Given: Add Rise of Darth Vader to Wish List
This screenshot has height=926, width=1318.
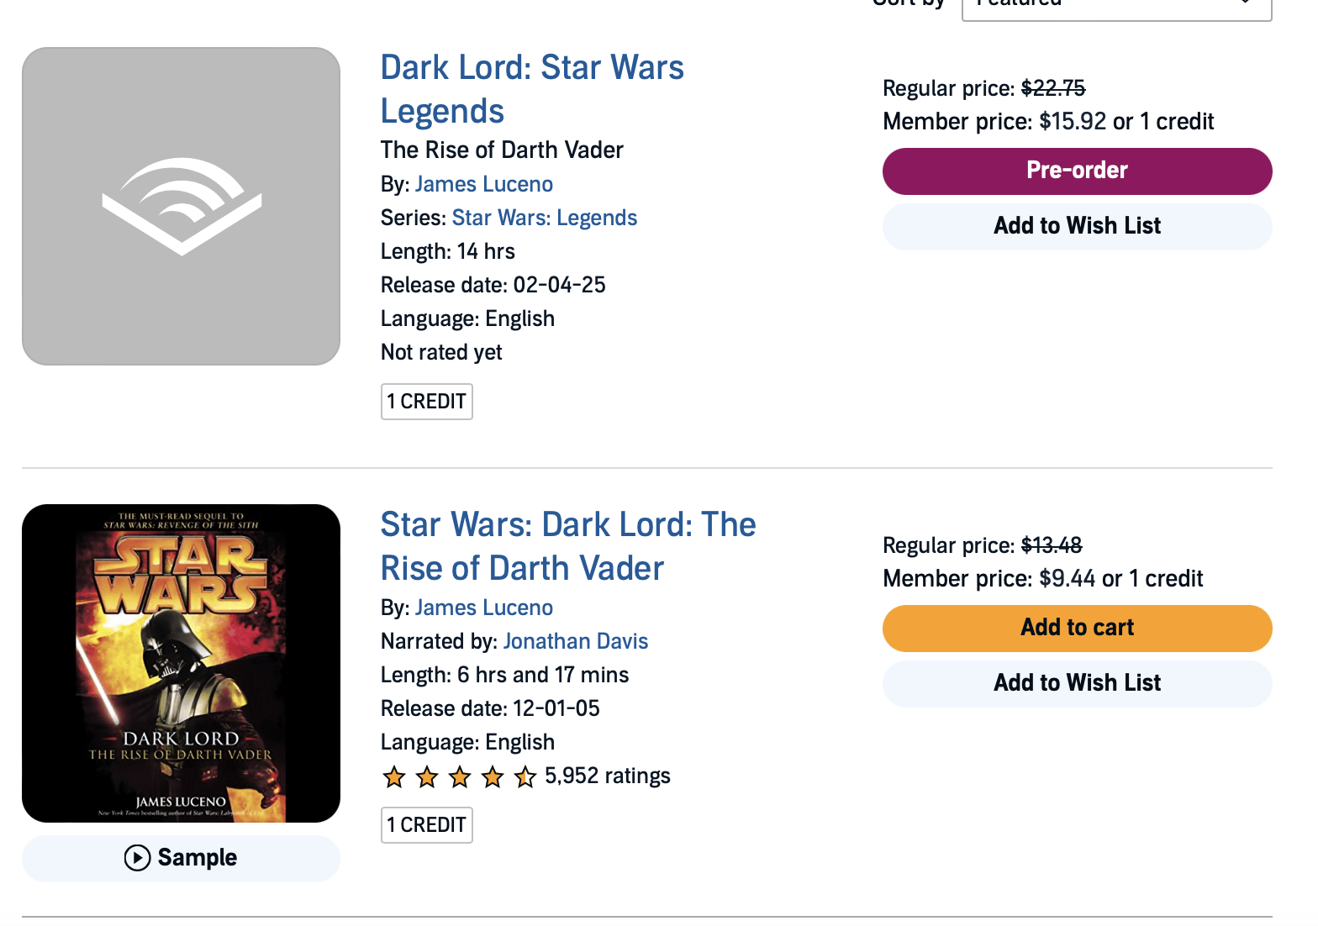Looking at the screenshot, I should [x=1076, y=683].
